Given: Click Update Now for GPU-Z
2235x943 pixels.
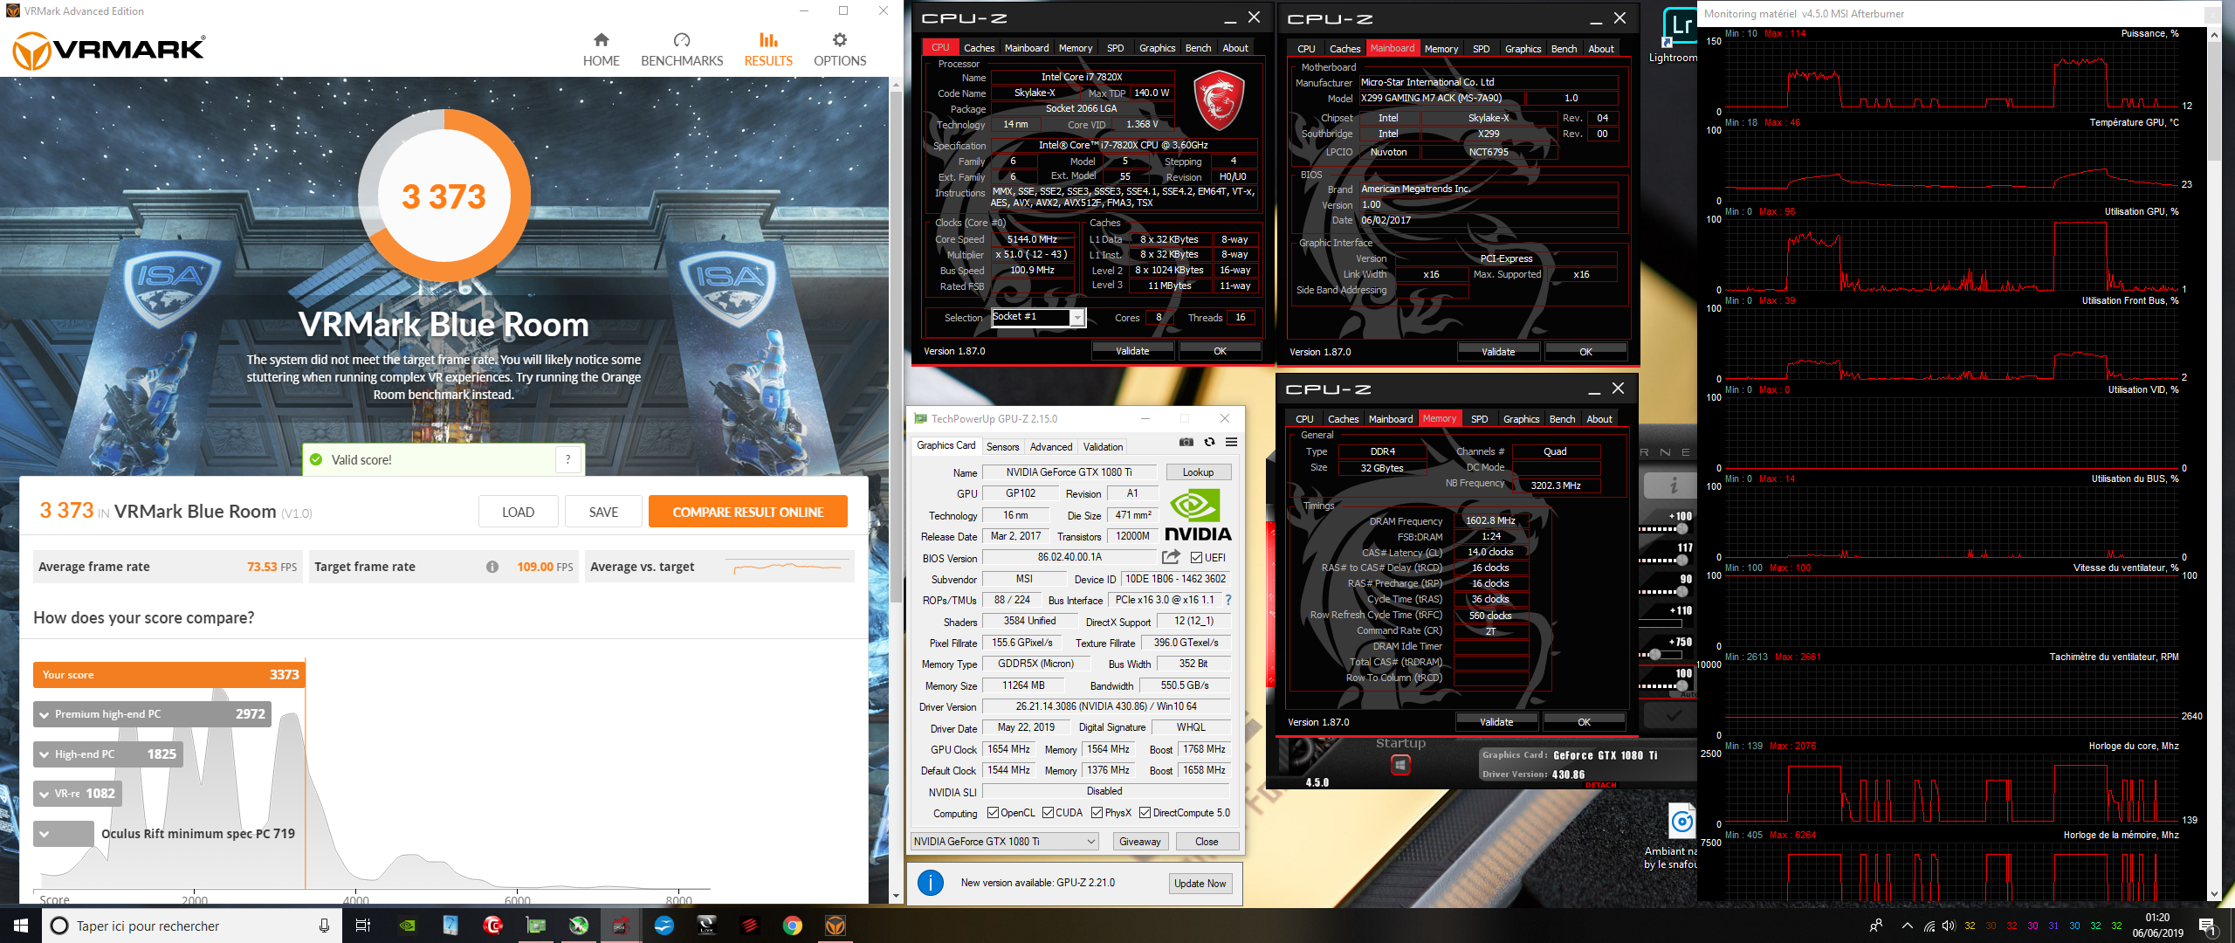Looking at the screenshot, I should (x=1199, y=884).
